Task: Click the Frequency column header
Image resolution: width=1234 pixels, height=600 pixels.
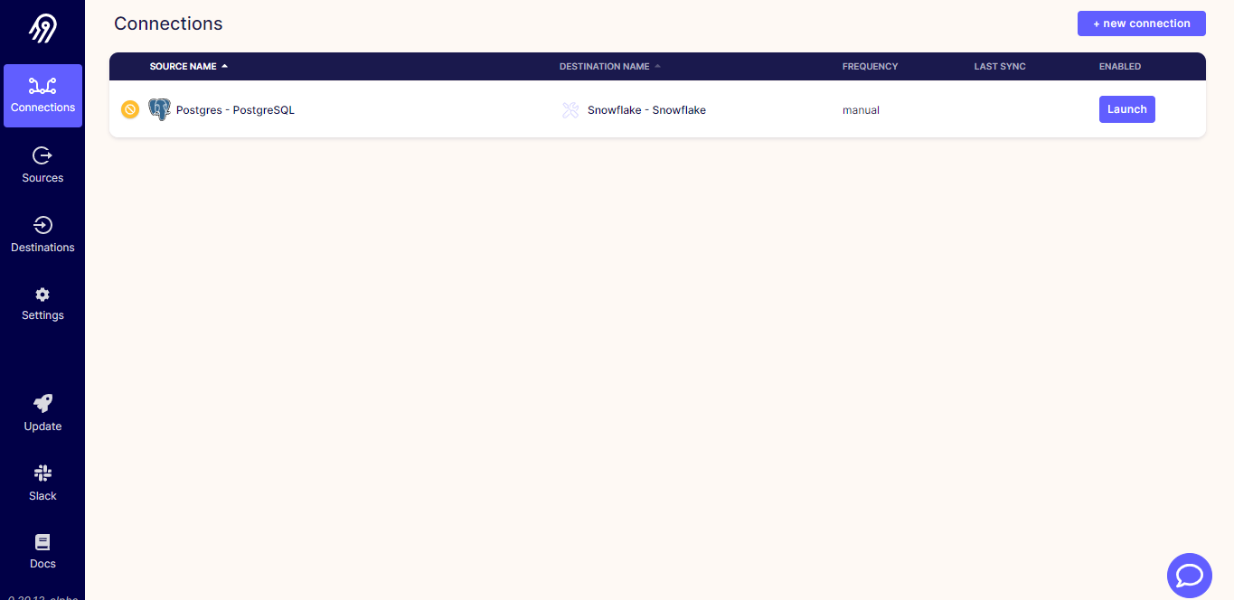Action: 869,66
